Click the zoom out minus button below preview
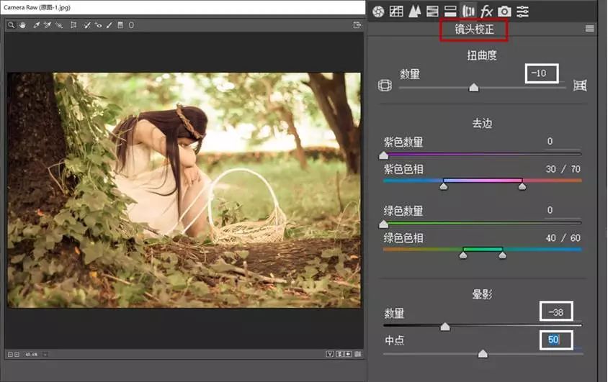This screenshot has height=382, width=608. (x=10, y=354)
